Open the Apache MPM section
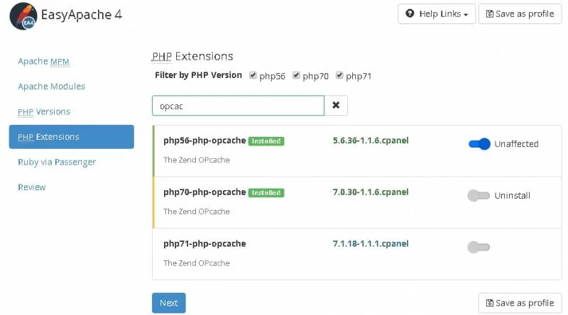Viewport: 568px width, 315px height. coord(43,61)
